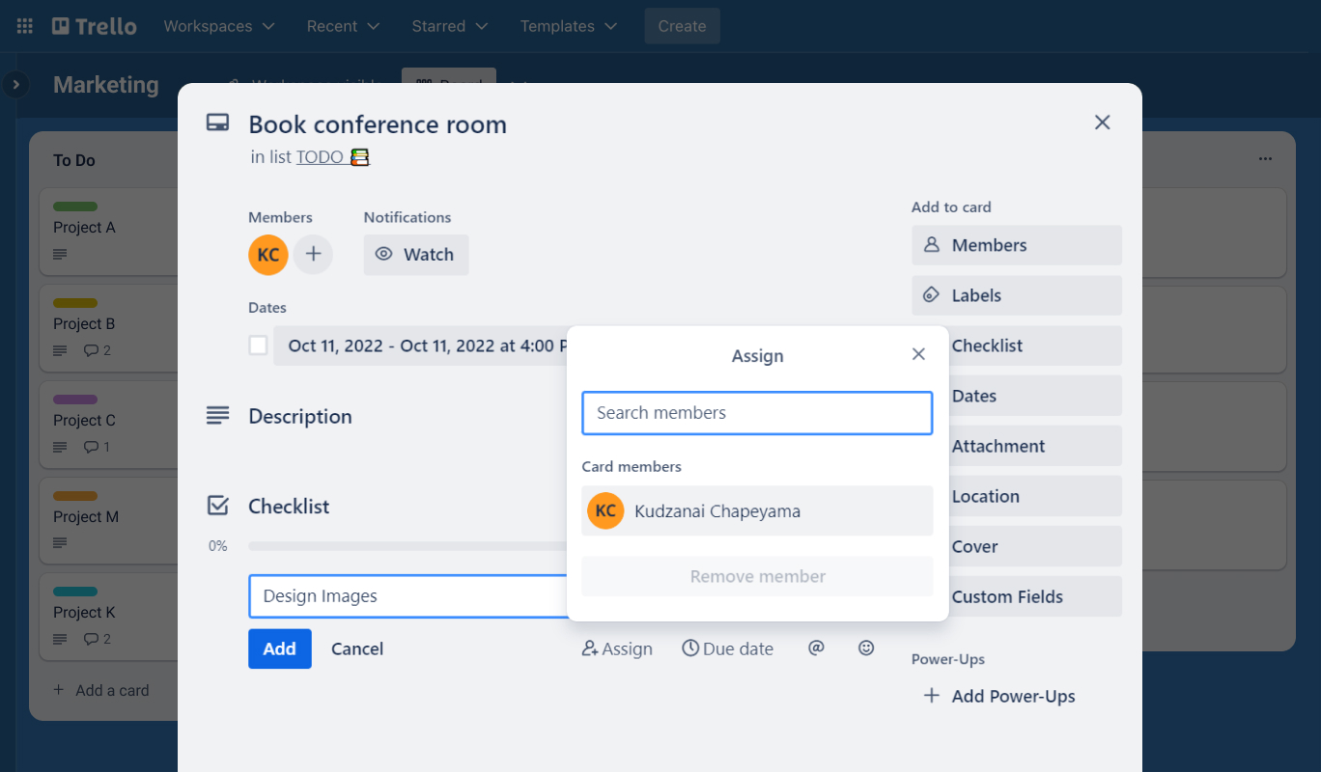
Task: Click the emoji smiley icon
Action: 866,648
